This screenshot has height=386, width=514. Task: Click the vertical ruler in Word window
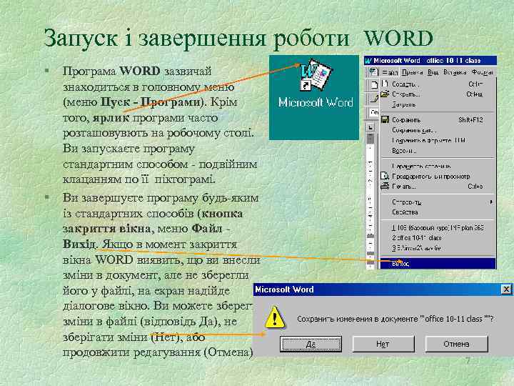click(x=371, y=200)
